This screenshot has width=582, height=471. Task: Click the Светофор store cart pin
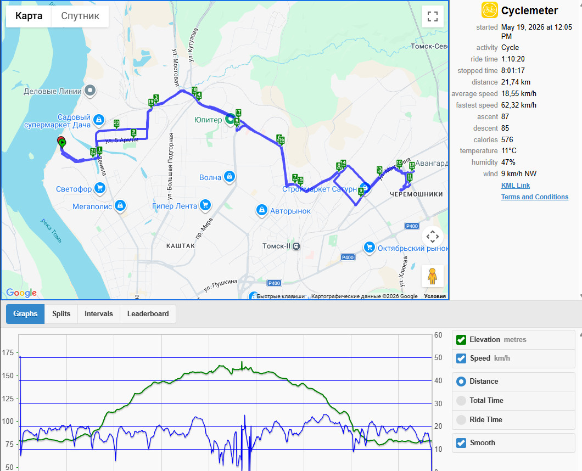[99, 188]
